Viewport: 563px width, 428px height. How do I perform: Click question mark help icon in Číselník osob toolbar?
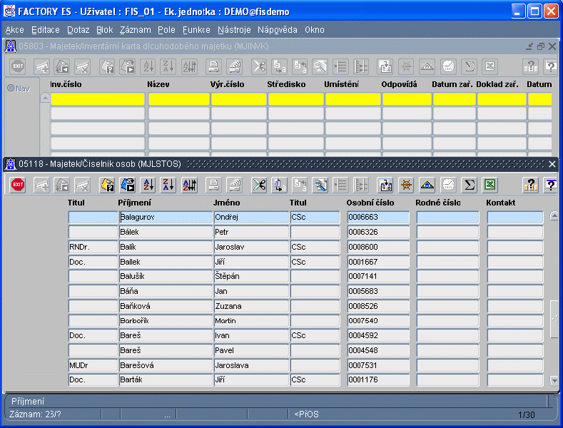click(x=530, y=185)
